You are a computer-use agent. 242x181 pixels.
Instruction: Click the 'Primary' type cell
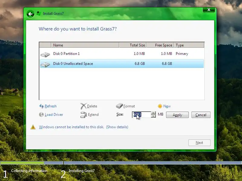pos(182,54)
